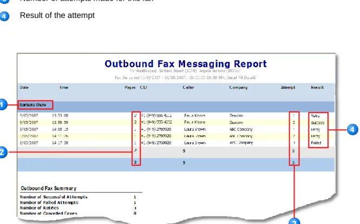
Task: Click the value next to Number of Successful Attempts
Action: tap(135, 197)
